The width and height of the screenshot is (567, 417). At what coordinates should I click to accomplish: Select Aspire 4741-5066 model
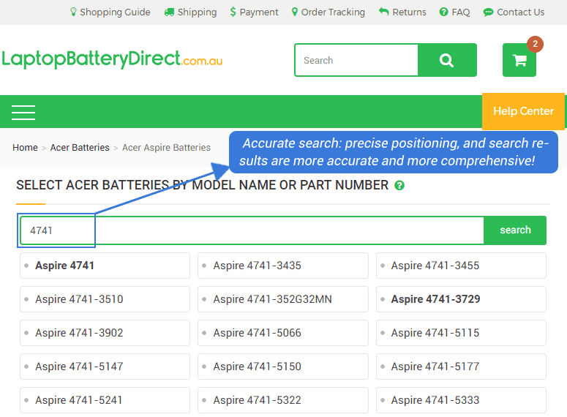pos(283,333)
